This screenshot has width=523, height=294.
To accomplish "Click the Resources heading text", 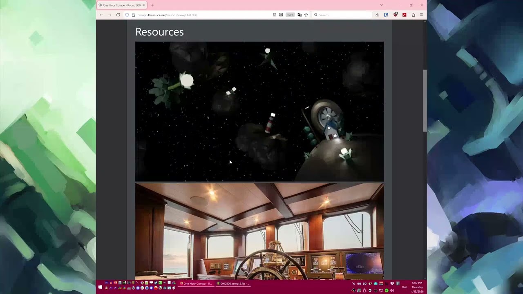I will coord(159,32).
